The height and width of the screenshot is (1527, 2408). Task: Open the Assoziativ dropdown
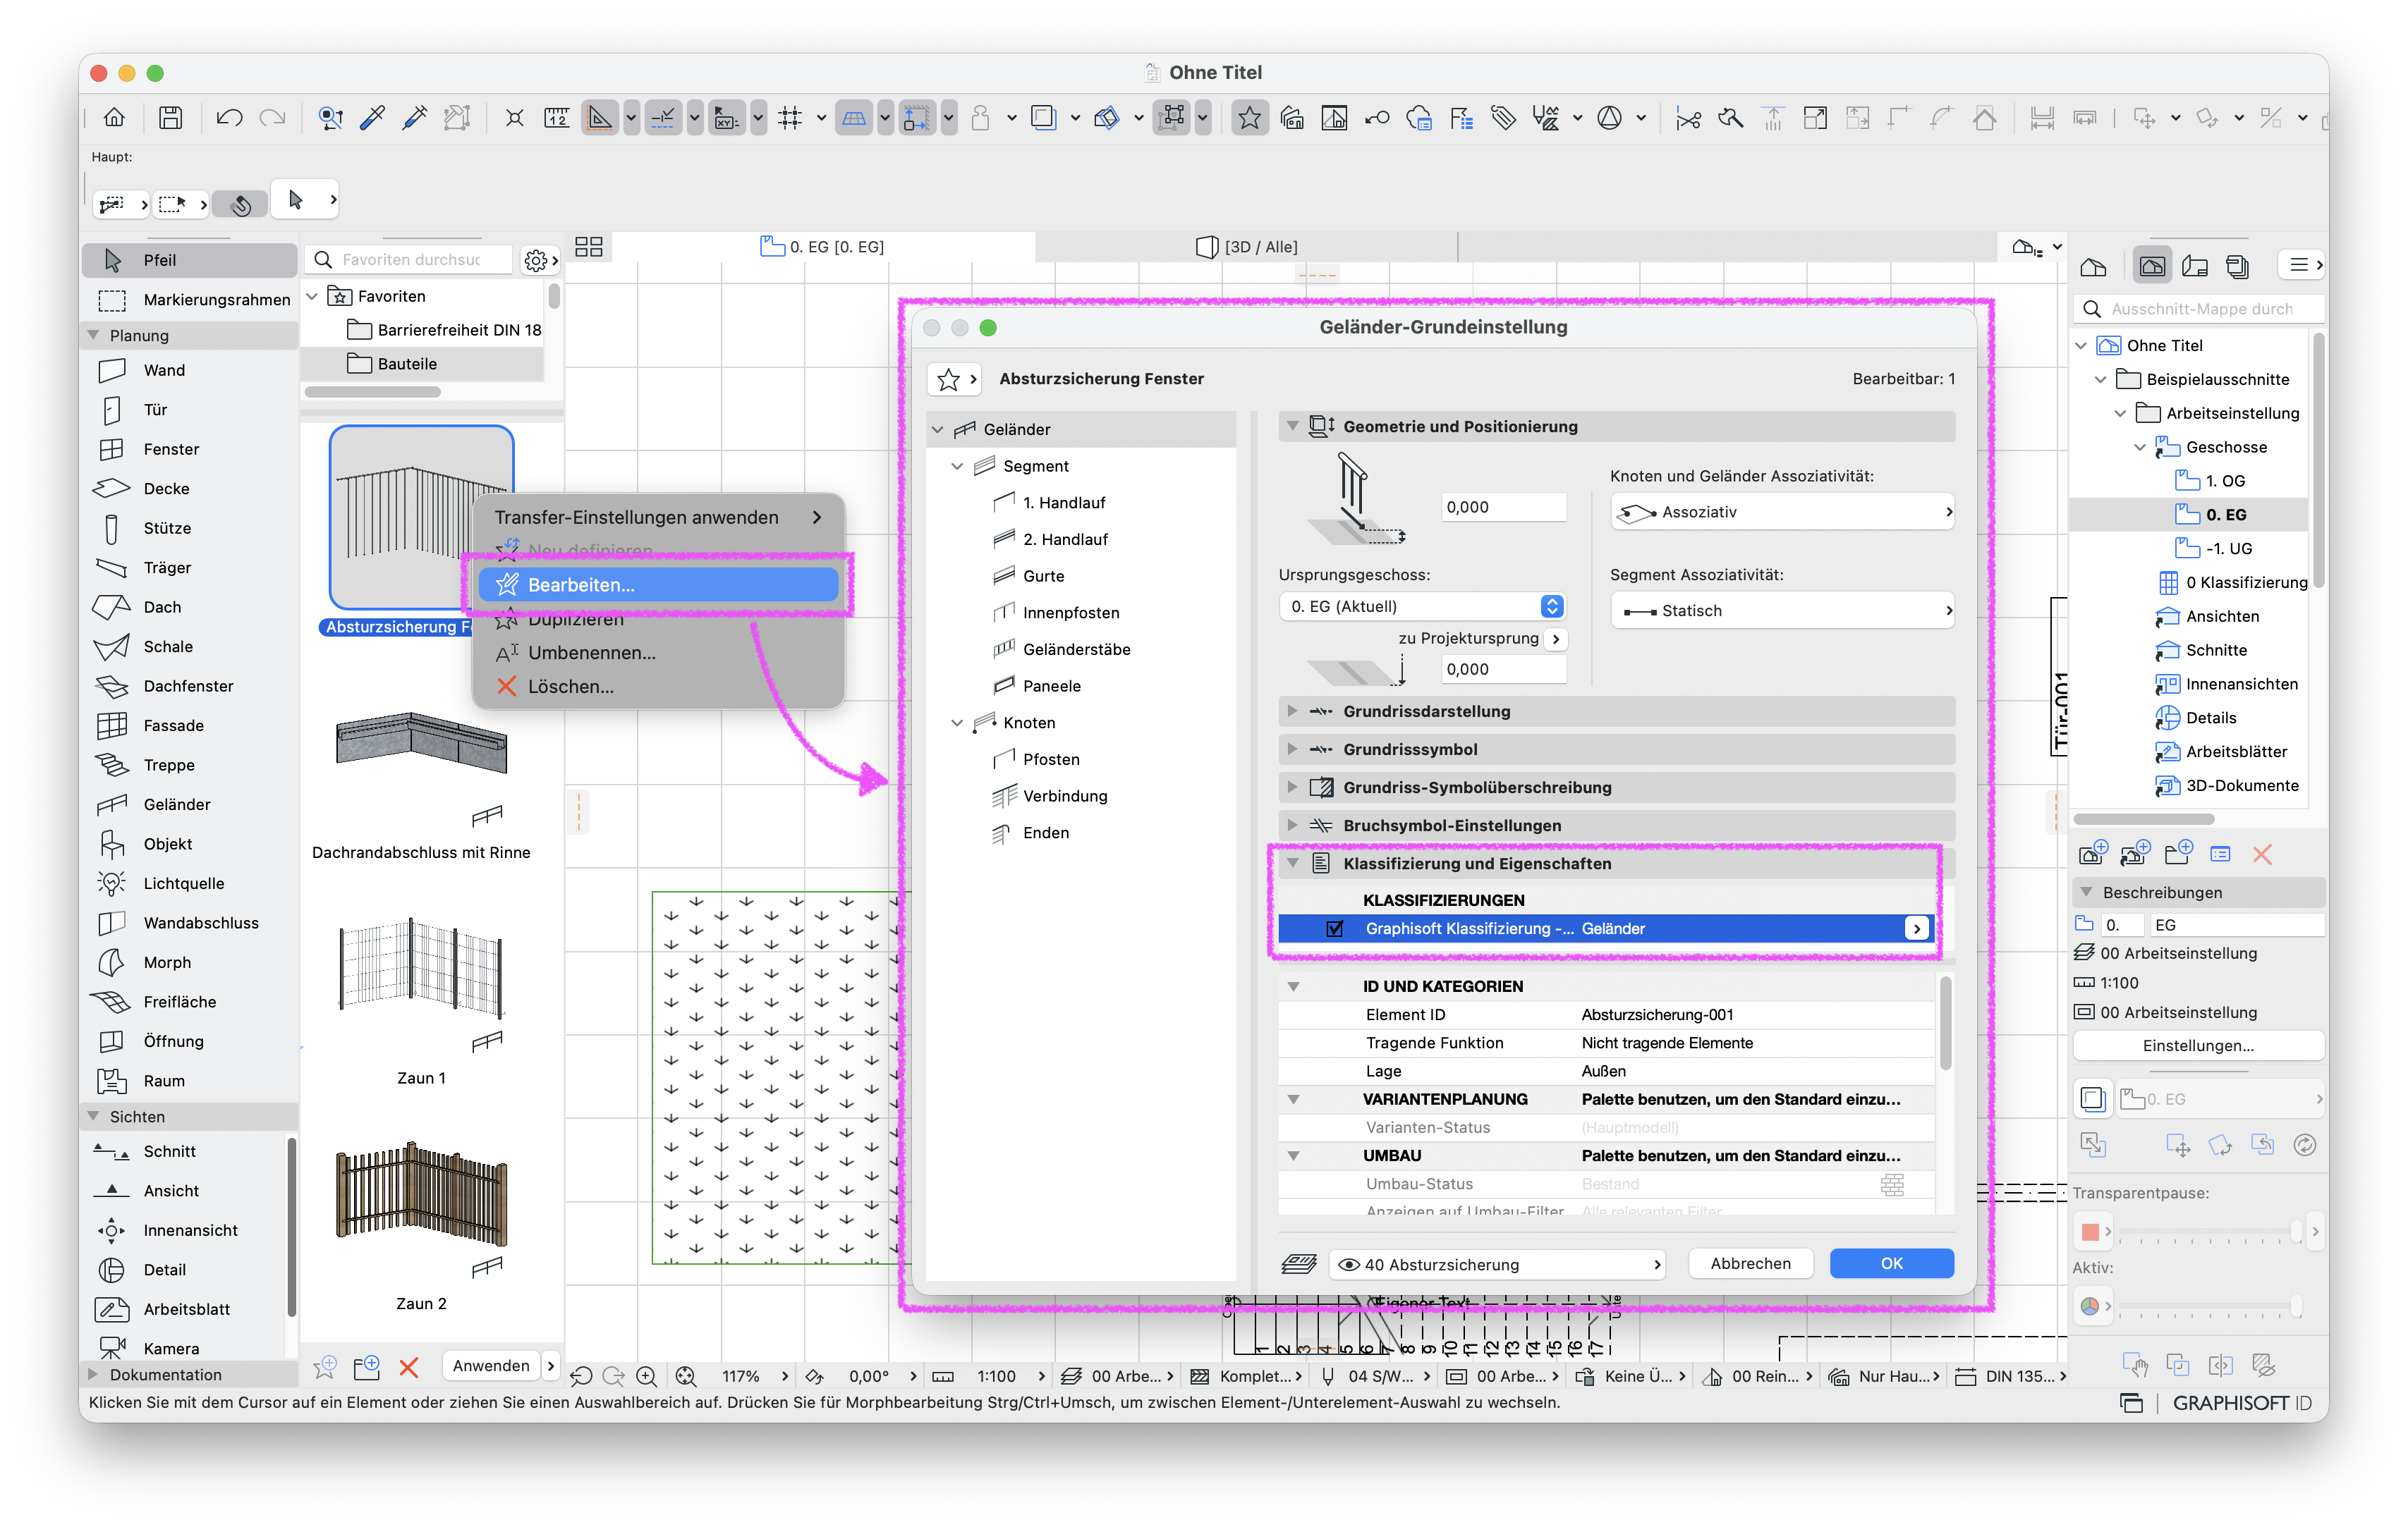pyautogui.click(x=1782, y=512)
